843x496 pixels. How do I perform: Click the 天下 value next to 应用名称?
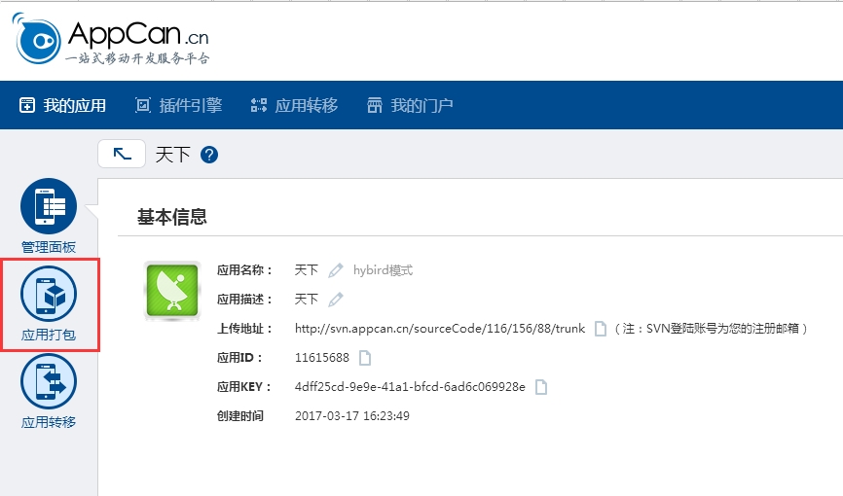coord(307,269)
